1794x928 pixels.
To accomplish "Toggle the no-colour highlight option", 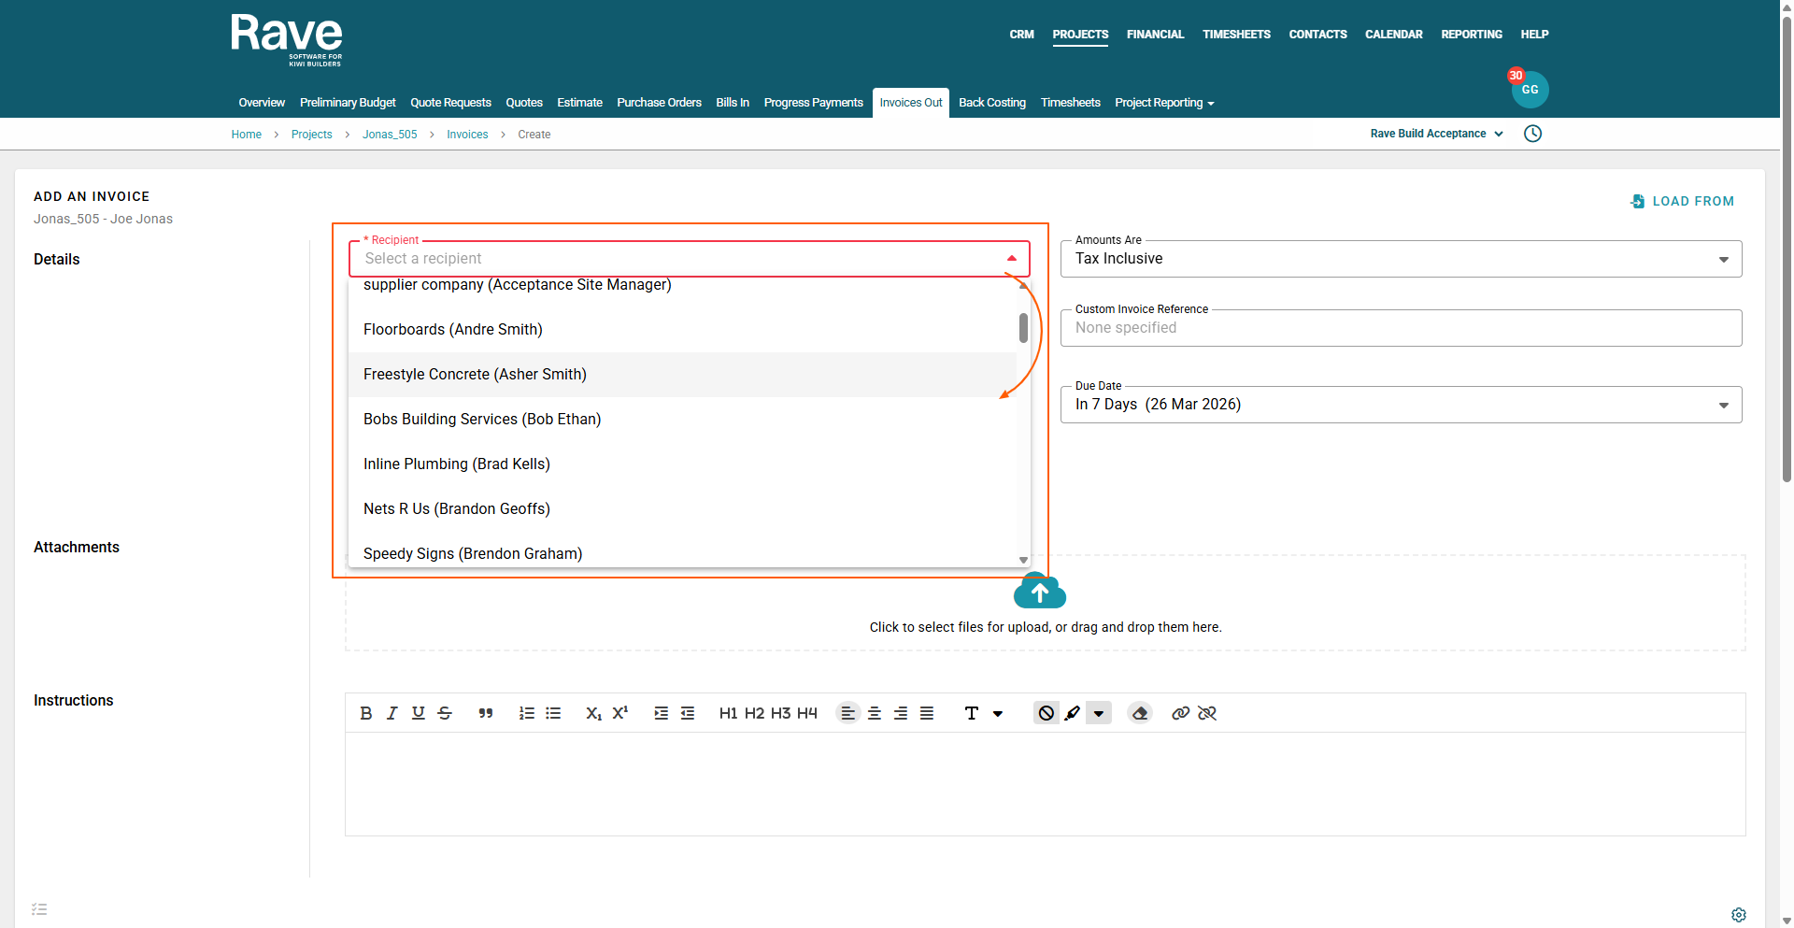I will point(1046,713).
